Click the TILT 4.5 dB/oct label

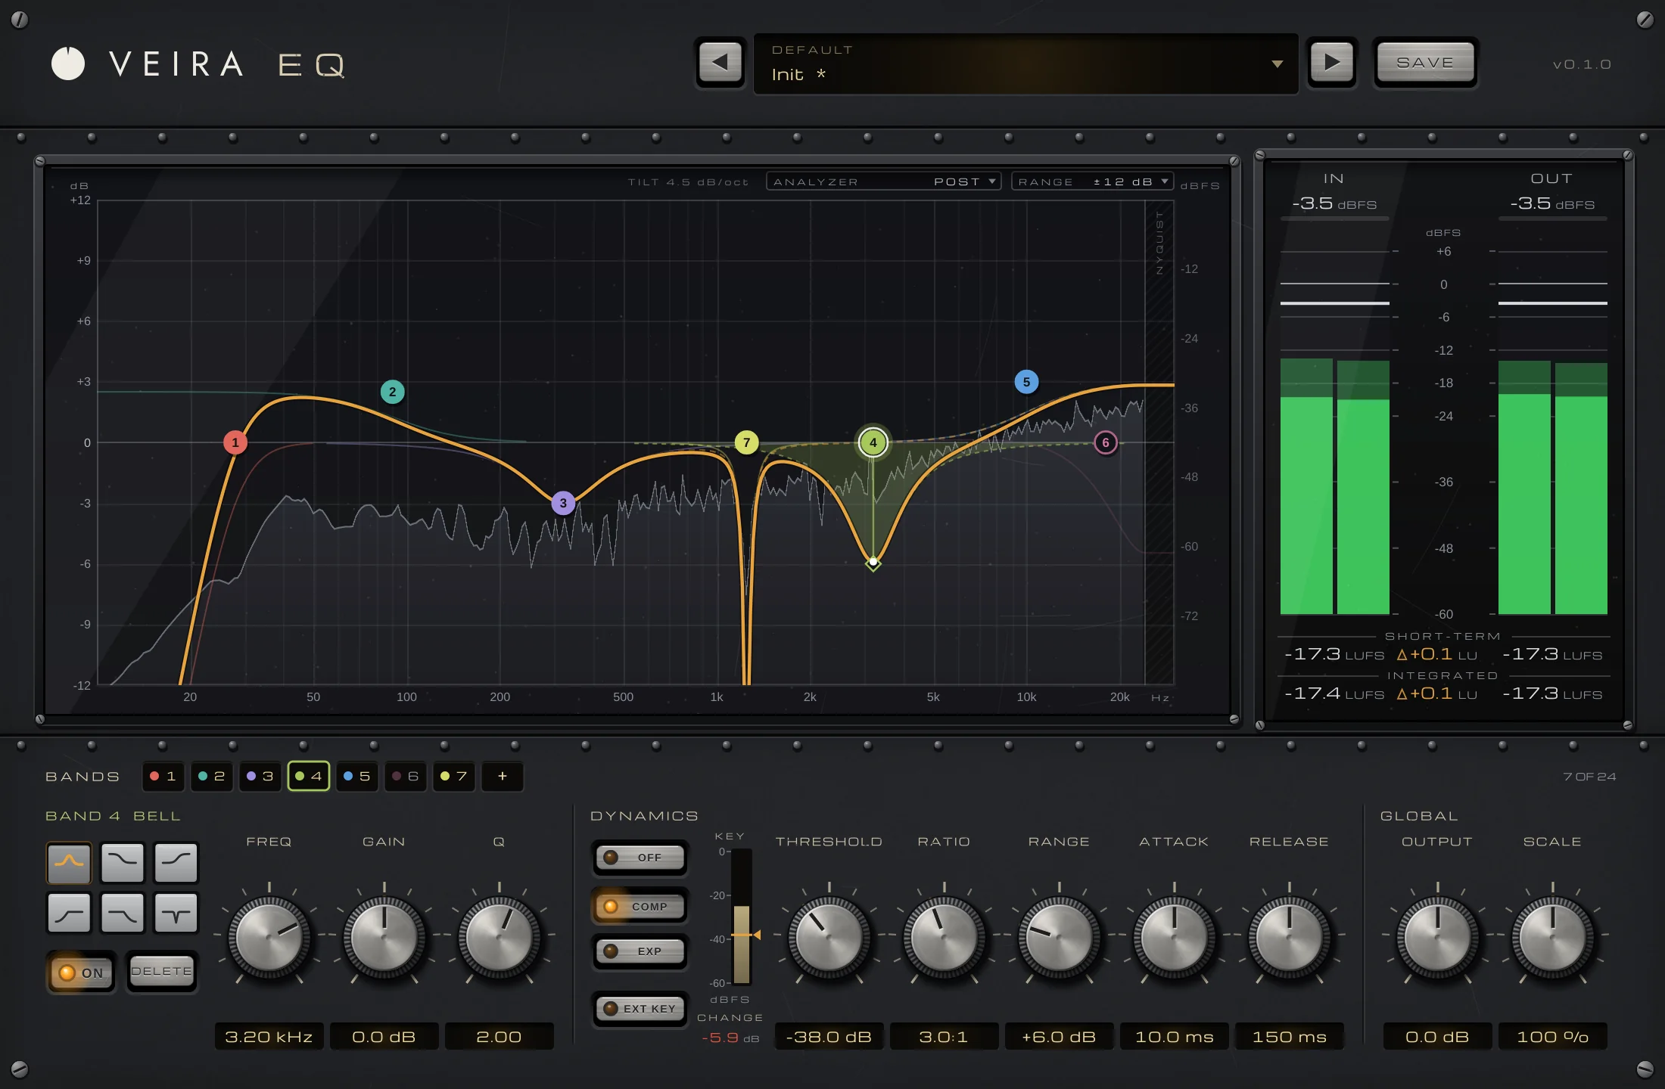tap(688, 182)
